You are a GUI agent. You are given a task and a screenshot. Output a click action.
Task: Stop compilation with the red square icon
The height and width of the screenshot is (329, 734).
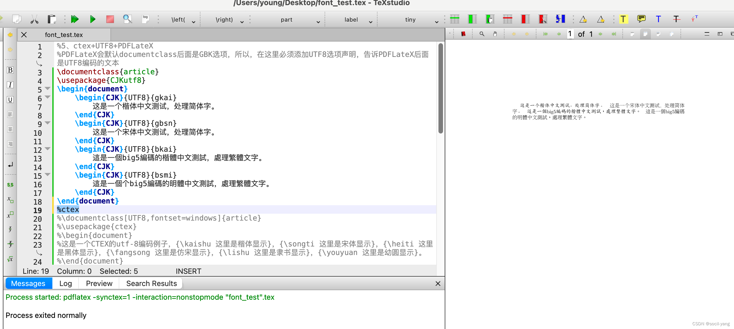110,19
